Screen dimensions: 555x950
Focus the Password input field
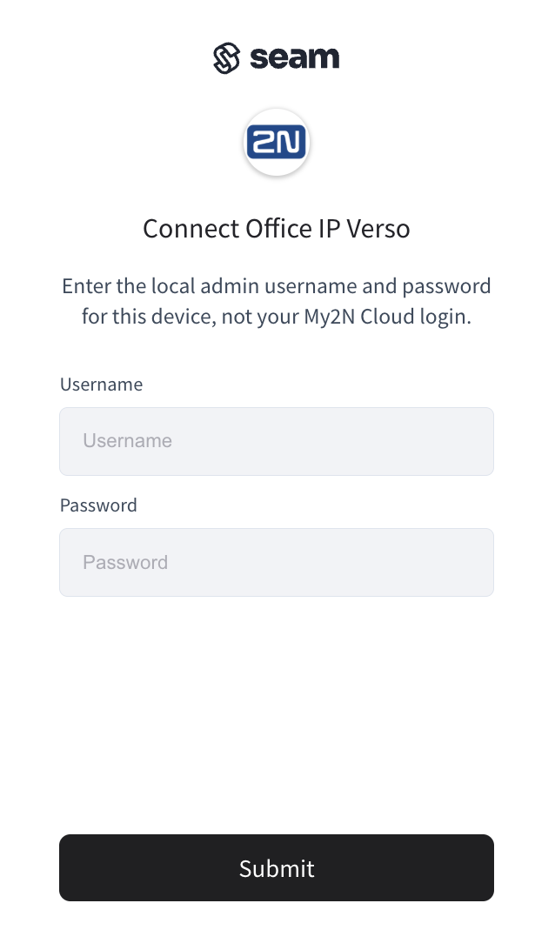tap(277, 562)
